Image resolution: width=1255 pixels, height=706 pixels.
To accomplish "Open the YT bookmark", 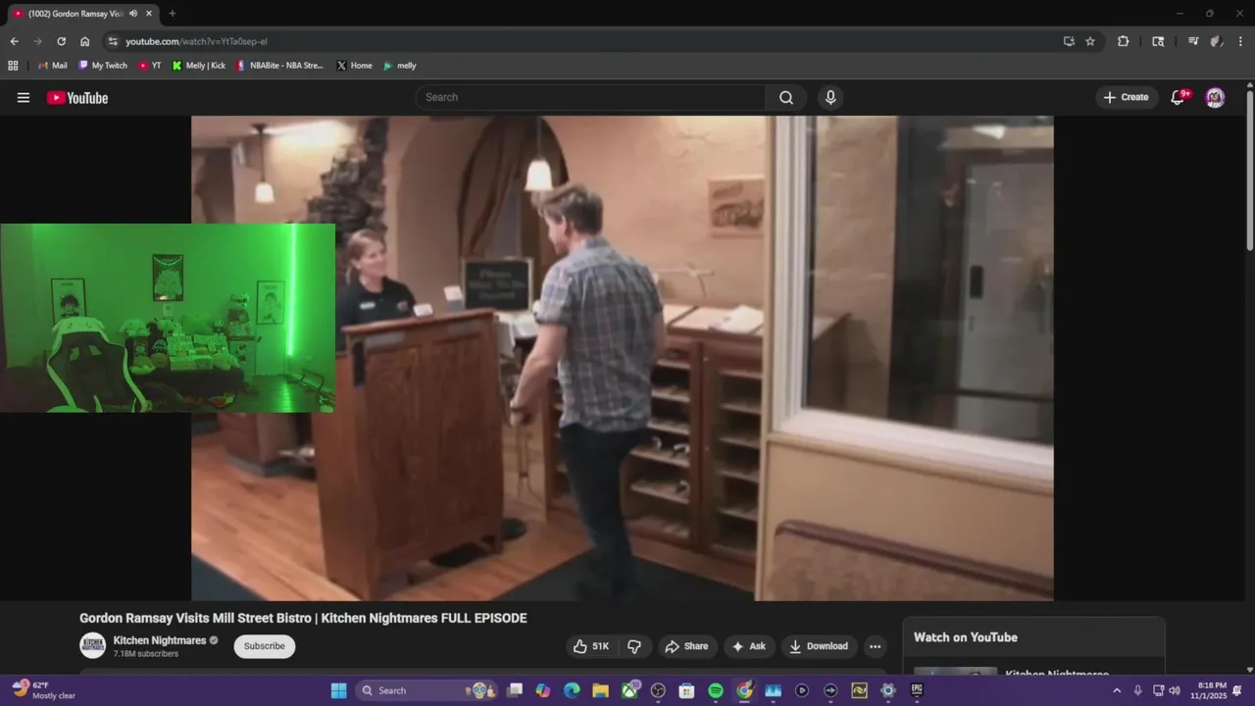I will point(150,66).
